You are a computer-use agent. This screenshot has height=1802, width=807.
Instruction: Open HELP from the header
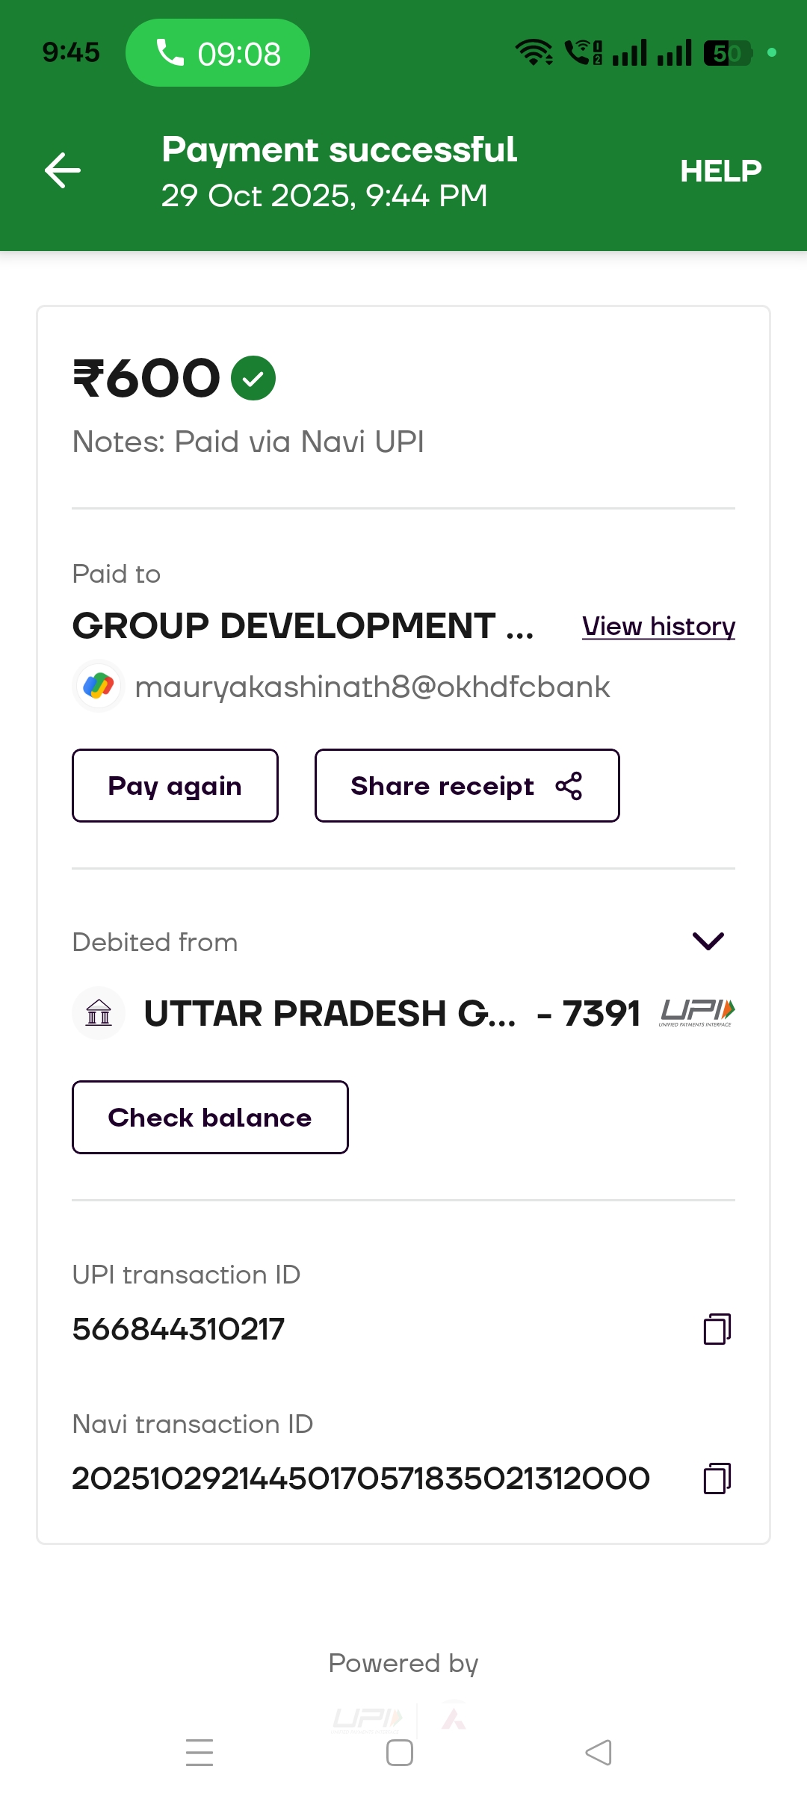720,171
